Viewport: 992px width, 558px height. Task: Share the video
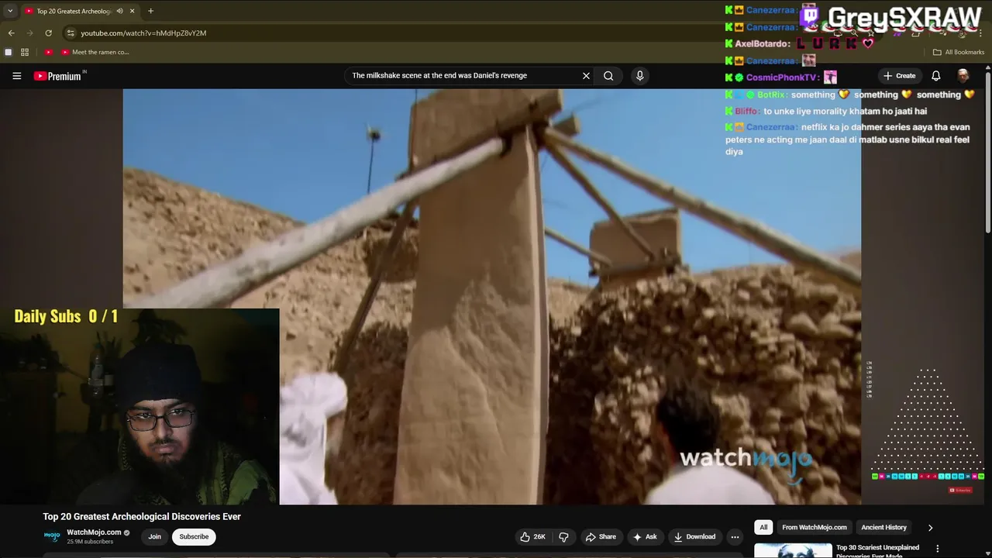click(x=601, y=536)
